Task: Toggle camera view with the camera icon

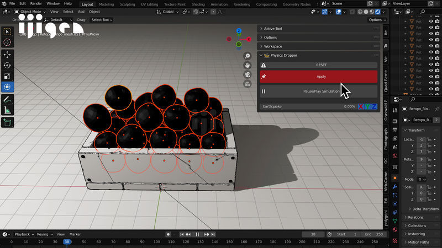Action: (x=247, y=74)
